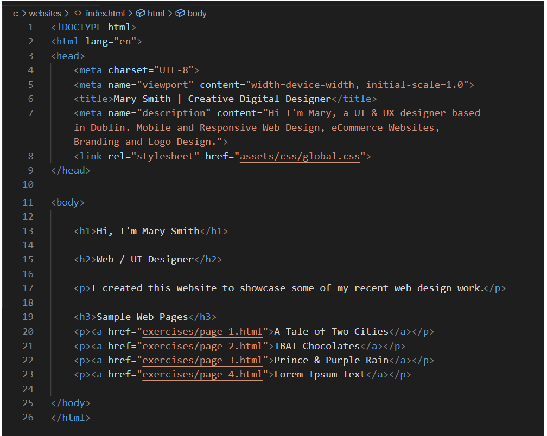Image resolution: width=547 pixels, height=436 pixels.
Task: Select the body breadcrumb symbol
Action: (x=197, y=14)
